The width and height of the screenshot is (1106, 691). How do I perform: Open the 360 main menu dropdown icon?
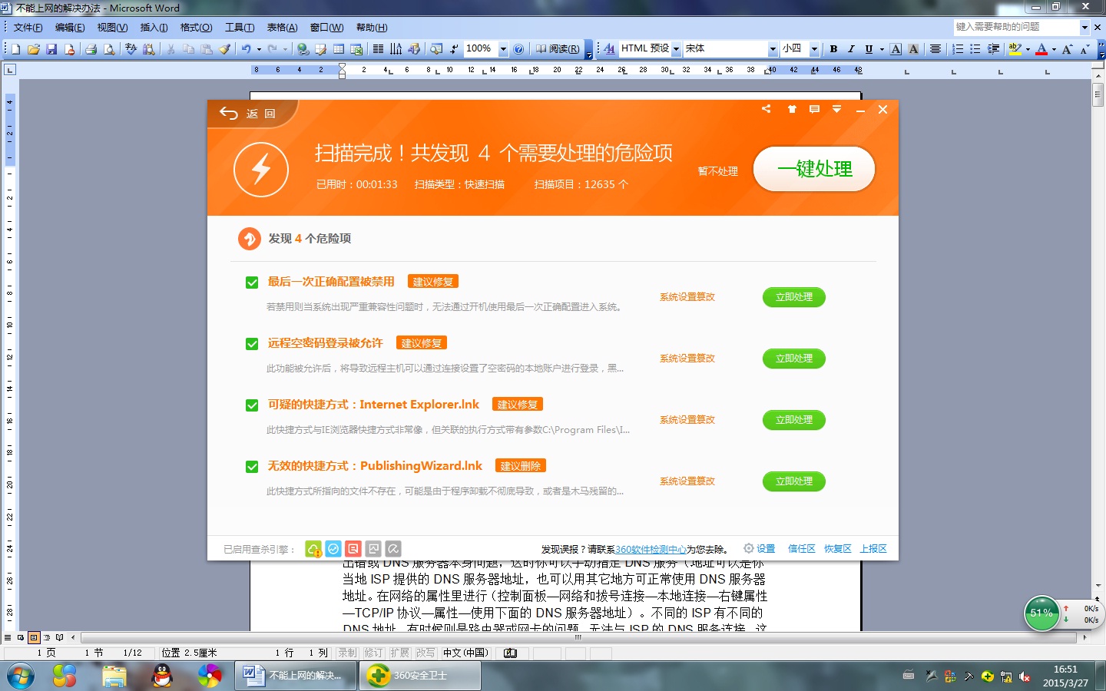tap(836, 109)
